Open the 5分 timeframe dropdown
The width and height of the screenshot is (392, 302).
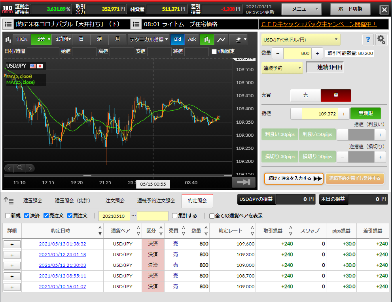[41, 39]
